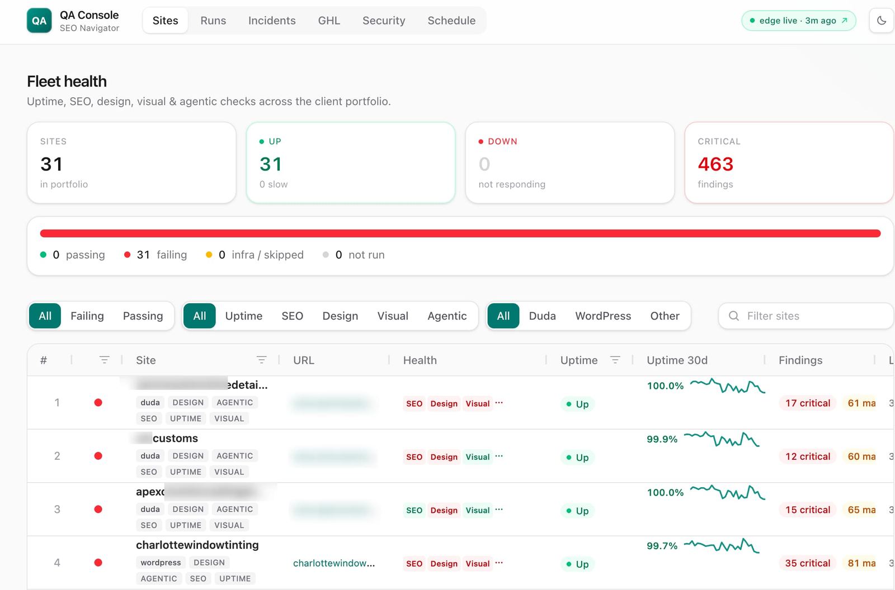Expand more health badges in row 4
The image size is (895, 590).
(x=499, y=563)
